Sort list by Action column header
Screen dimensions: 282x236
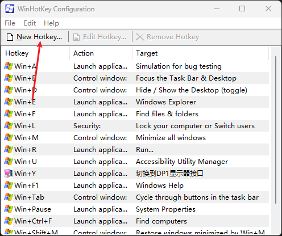[101, 53]
